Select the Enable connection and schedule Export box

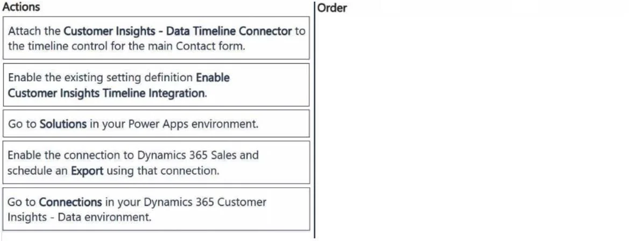tap(156, 162)
